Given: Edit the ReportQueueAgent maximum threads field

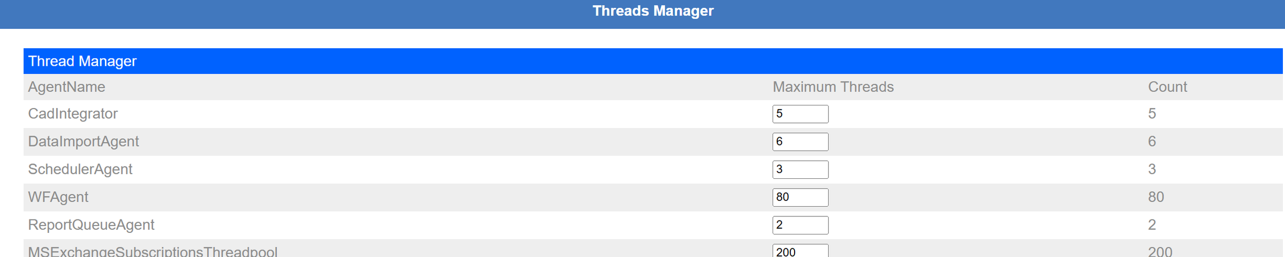Looking at the screenshot, I should 800,225.
